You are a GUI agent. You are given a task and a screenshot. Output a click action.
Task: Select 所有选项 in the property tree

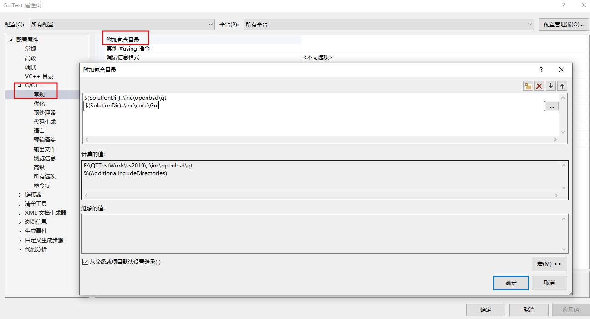[x=45, y=177]
